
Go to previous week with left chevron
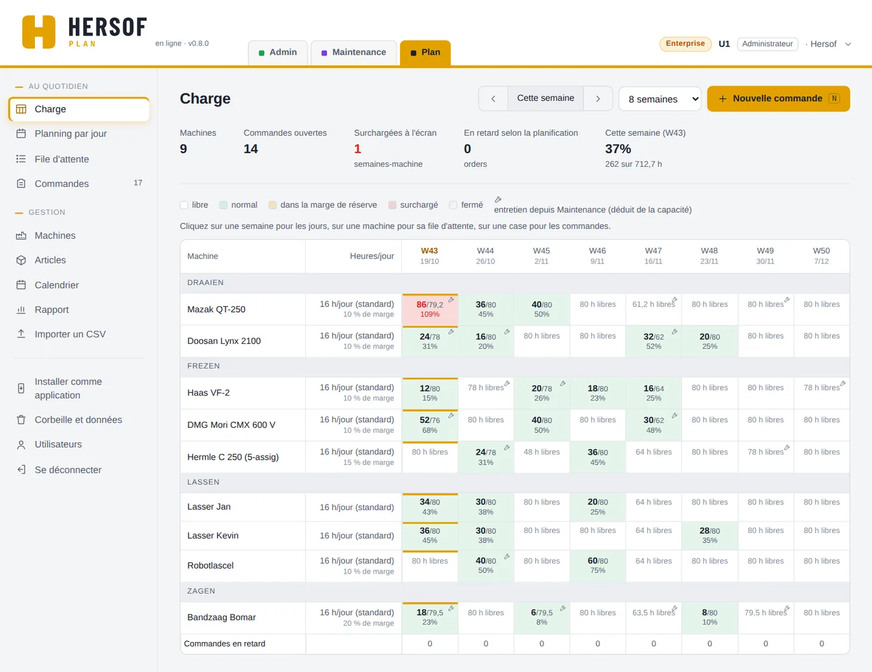click(x=493, y=98)
